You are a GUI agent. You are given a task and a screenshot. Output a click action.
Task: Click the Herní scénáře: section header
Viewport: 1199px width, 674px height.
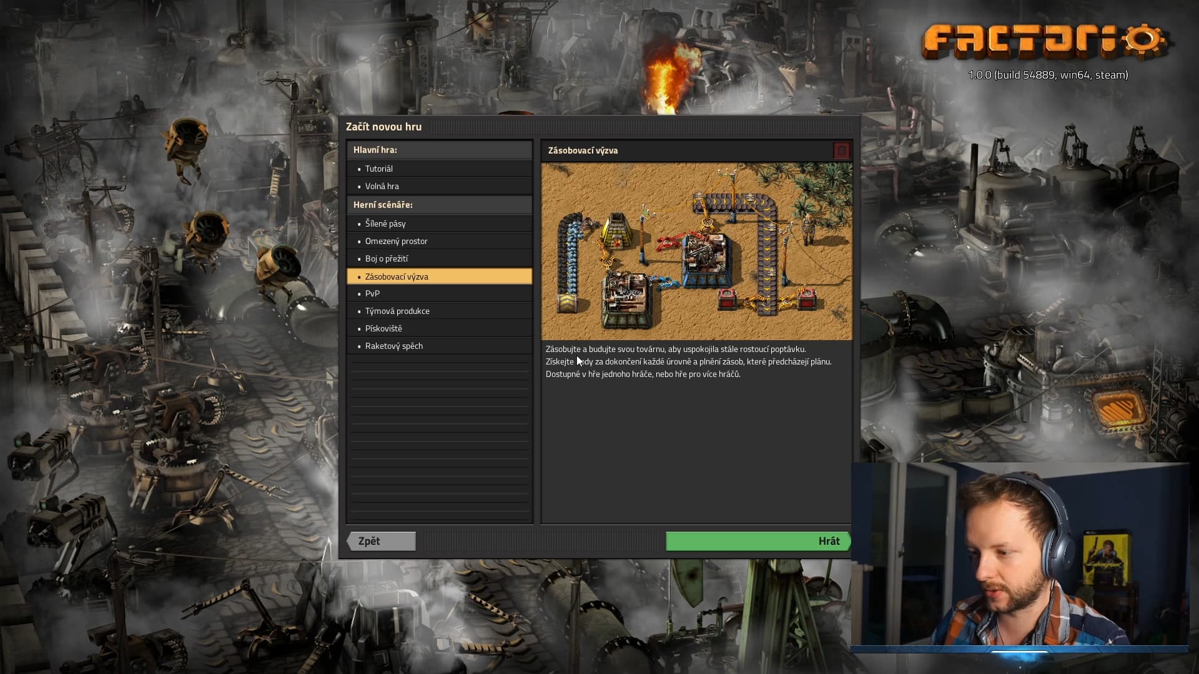click(x=439, y=205)
